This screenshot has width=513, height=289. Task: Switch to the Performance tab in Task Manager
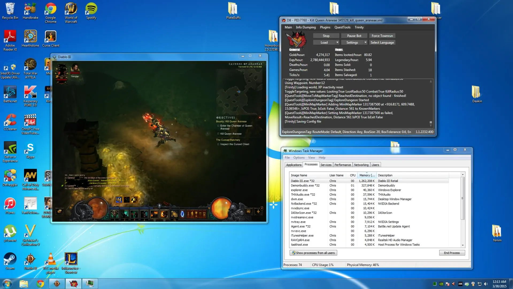[342, 165]
